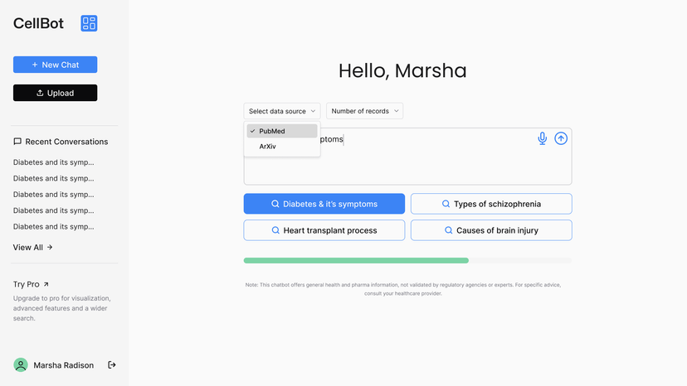Open the Number of records dropdown
The width and height of the screenshot is (687, 386).
364,111
